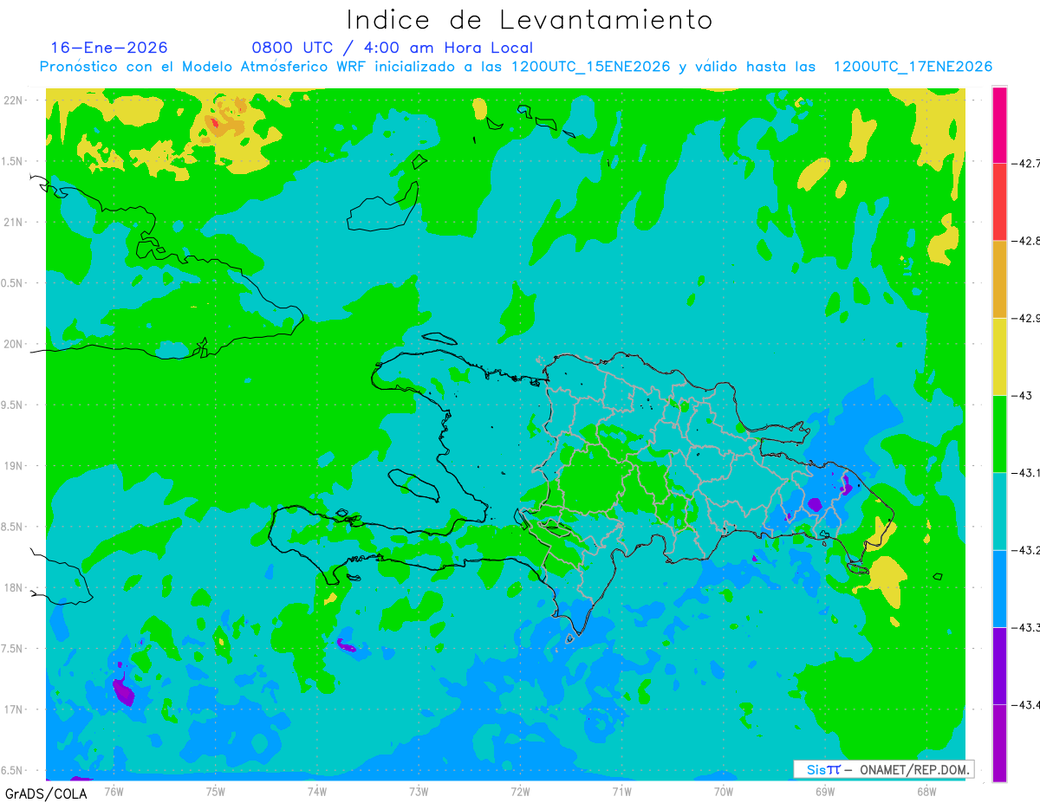Select the '-43.4' legend value

(x=1025, y=704)
